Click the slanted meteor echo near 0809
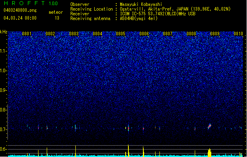Viewport: 247px width, 157px height. coord(209,126)
